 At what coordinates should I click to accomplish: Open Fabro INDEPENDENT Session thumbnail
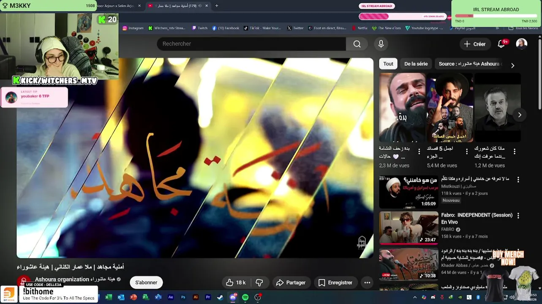pos(409,228)
